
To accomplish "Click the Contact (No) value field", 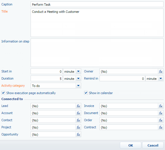I will pyautogui.click(x=53, y=120).
